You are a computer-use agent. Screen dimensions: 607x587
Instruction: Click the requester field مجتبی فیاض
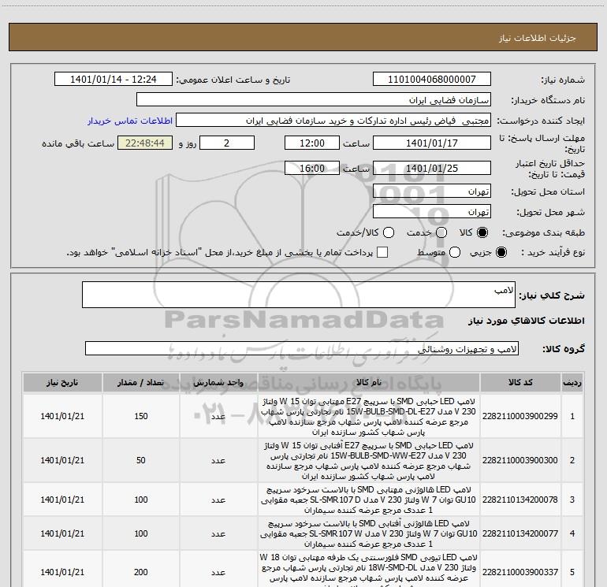(x=333, y=121)
